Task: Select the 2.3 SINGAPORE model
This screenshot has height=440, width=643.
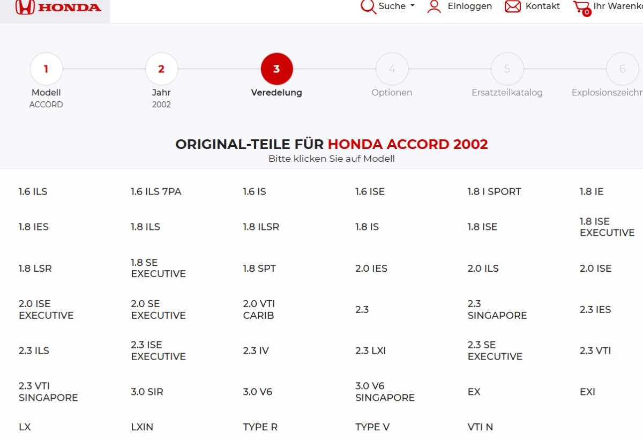Action: 497,310
